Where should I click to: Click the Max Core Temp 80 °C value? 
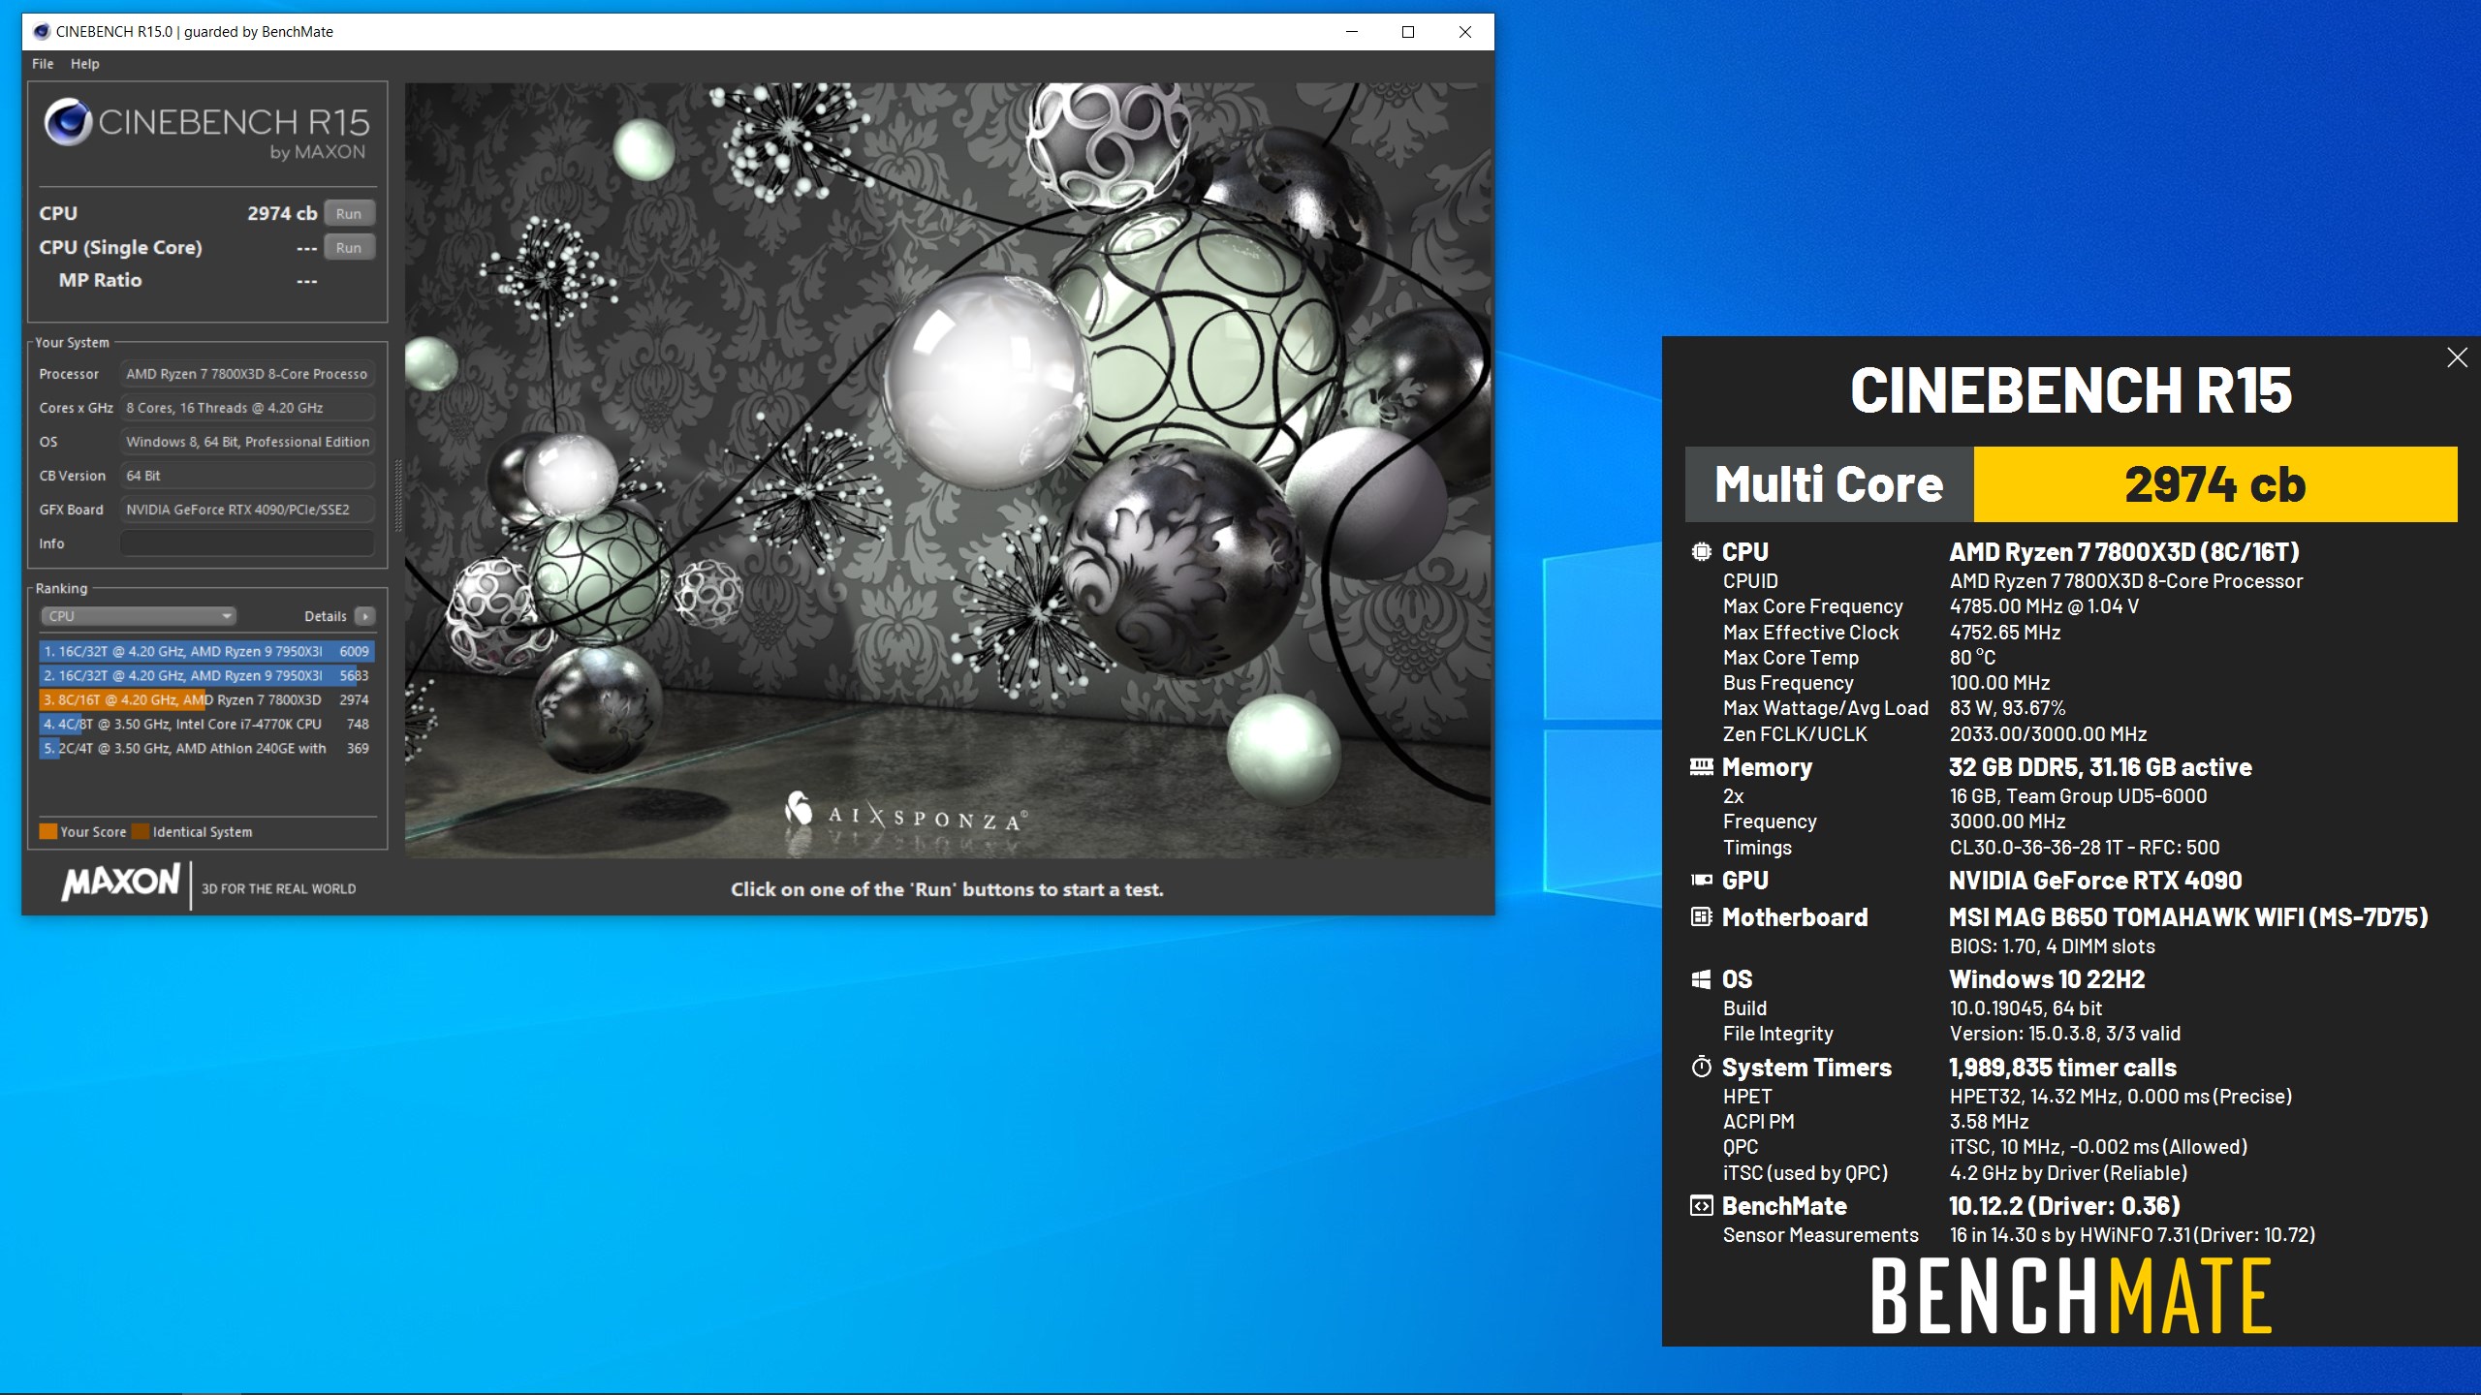point(1972,658)
